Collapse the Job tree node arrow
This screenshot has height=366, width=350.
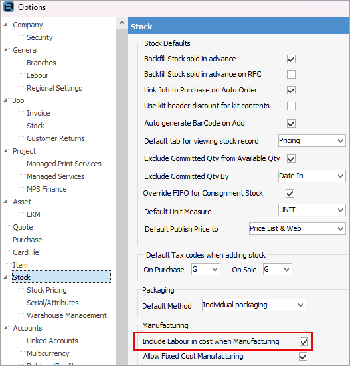[6, 100]
